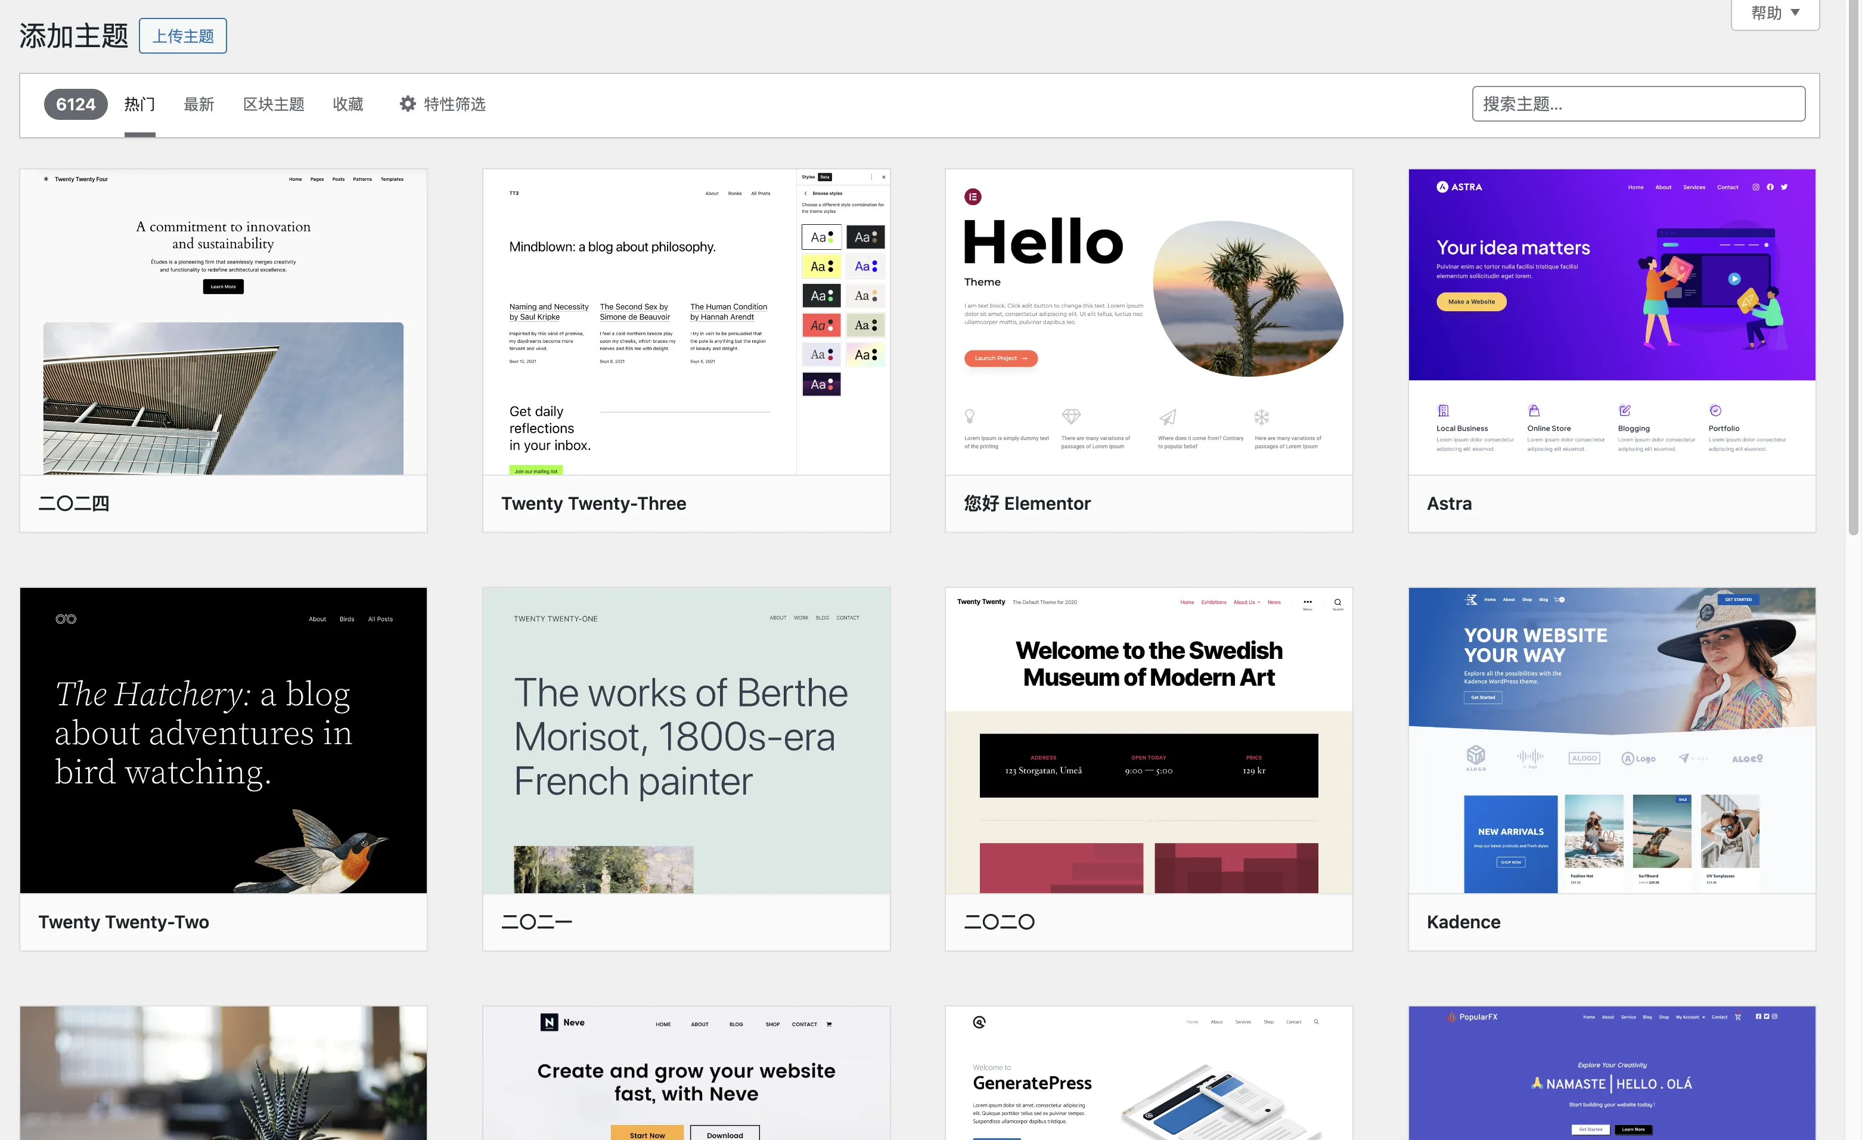Click the search icon in the Twenty Twenty preview

1337,603
